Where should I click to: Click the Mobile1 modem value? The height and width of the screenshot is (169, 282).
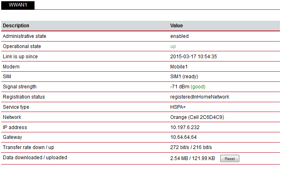[179, 67]
